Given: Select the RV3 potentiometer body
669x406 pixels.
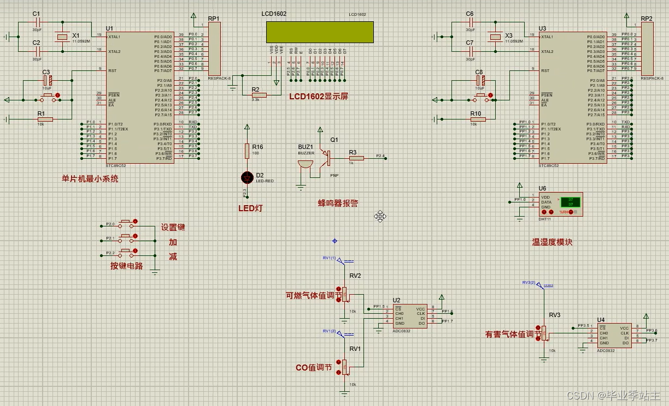Looking at the screenshot, I should pyautogui.click(x=544, y=333).
